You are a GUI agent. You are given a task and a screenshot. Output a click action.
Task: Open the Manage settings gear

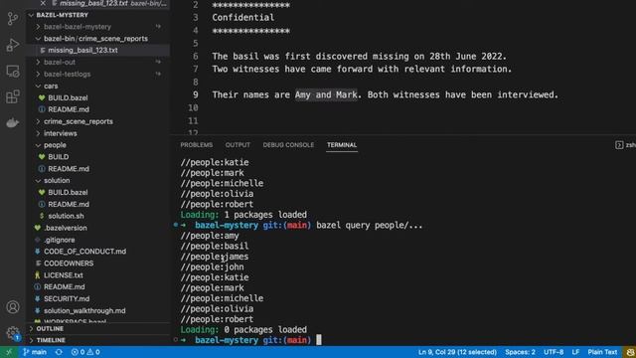[13, 333]
